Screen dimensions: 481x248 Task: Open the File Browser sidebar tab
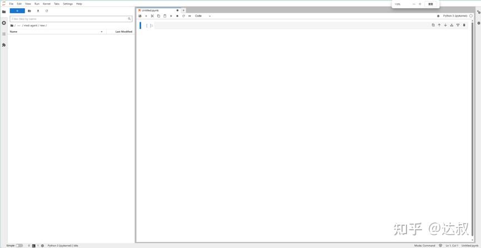coord(4,12)
